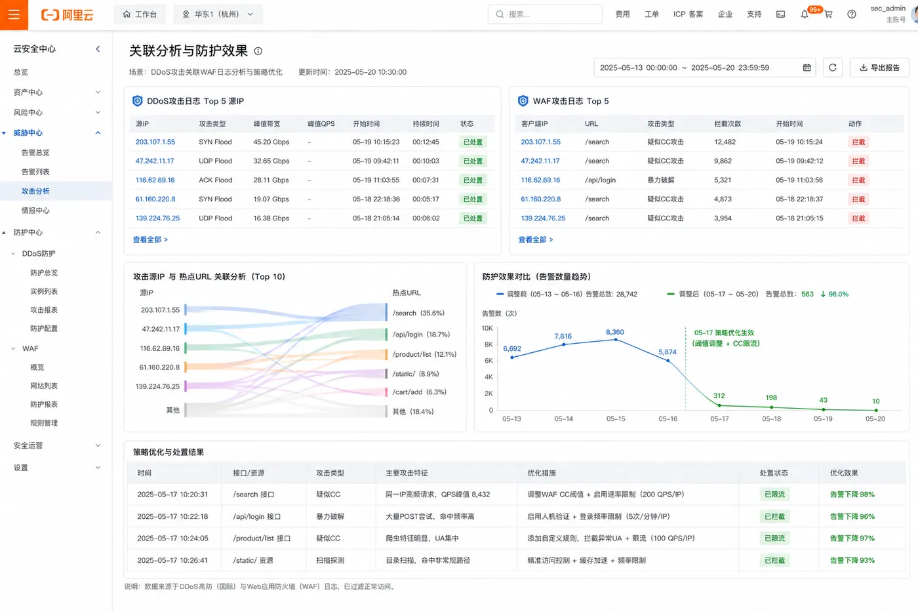Open the shopping cart icon
This screenshot has height=612, width=918.
pyautogui.click(x=828, y=14)
